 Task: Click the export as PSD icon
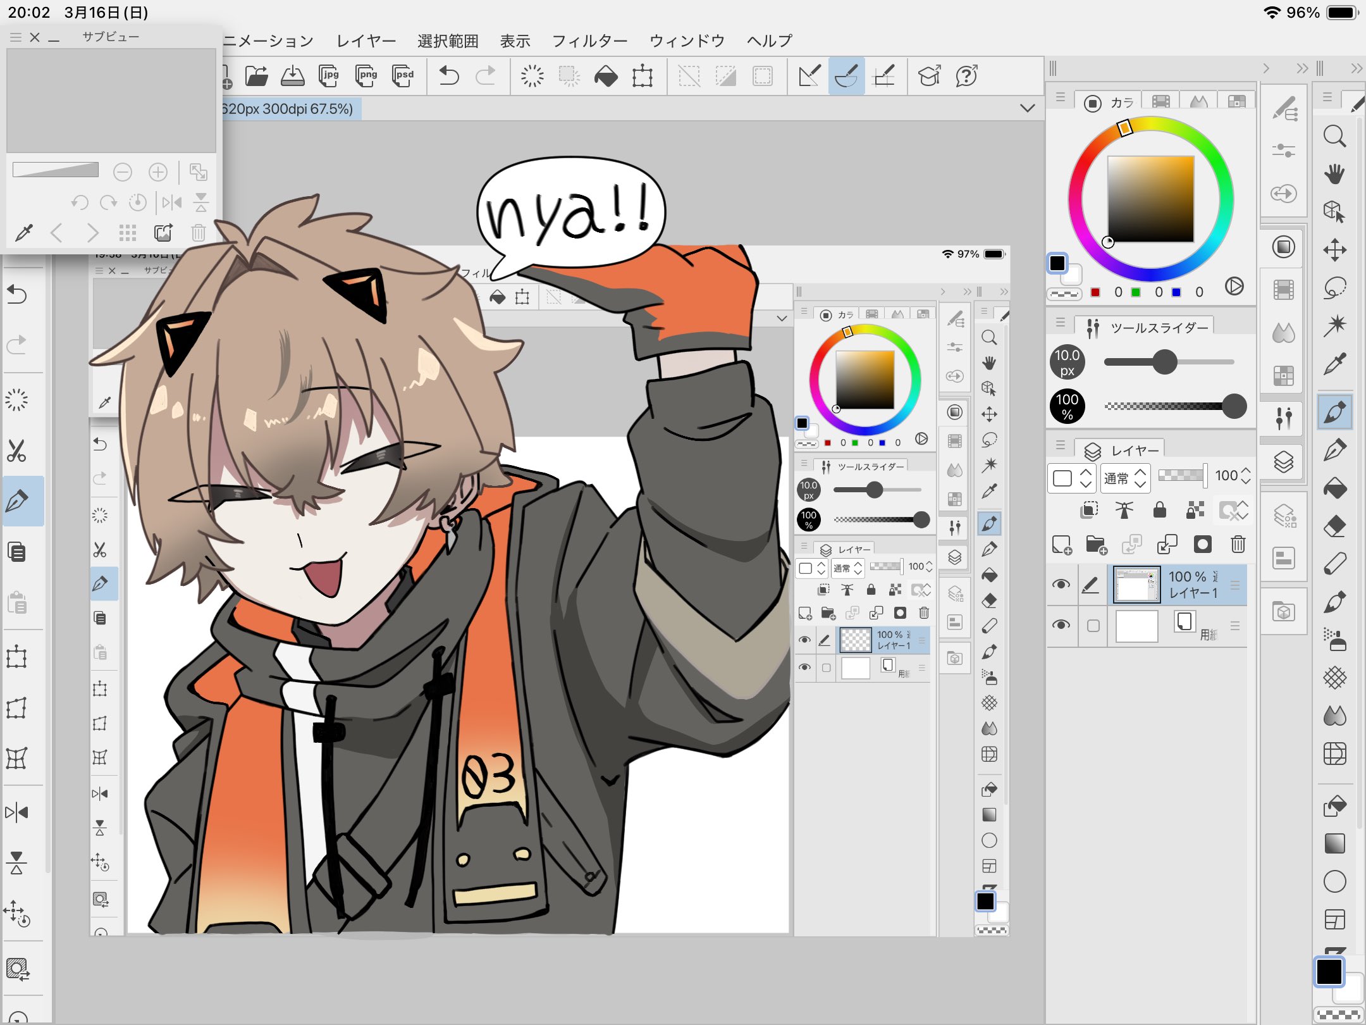pos(403,76)
